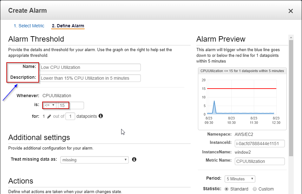
Task: Open the Period dropdown
Action: coord(240,179)
